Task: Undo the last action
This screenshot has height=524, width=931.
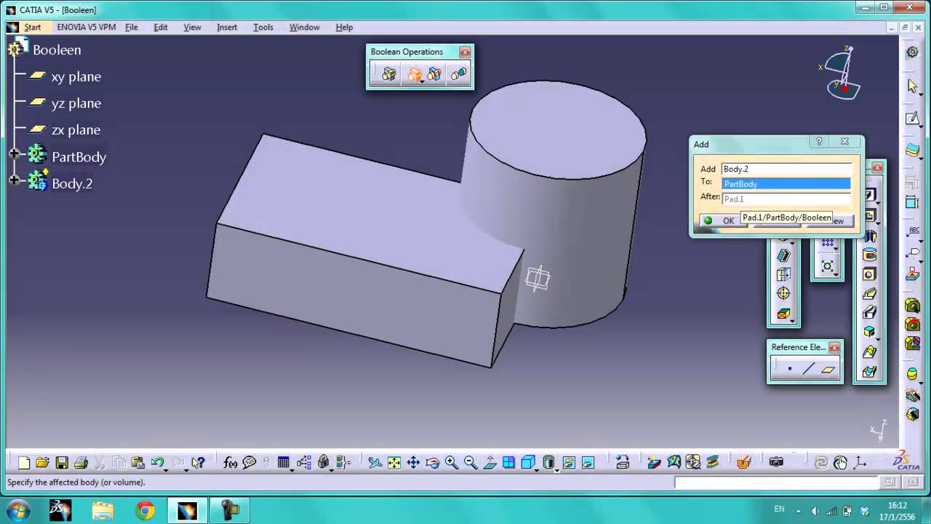Action: (x=156, y=462)
